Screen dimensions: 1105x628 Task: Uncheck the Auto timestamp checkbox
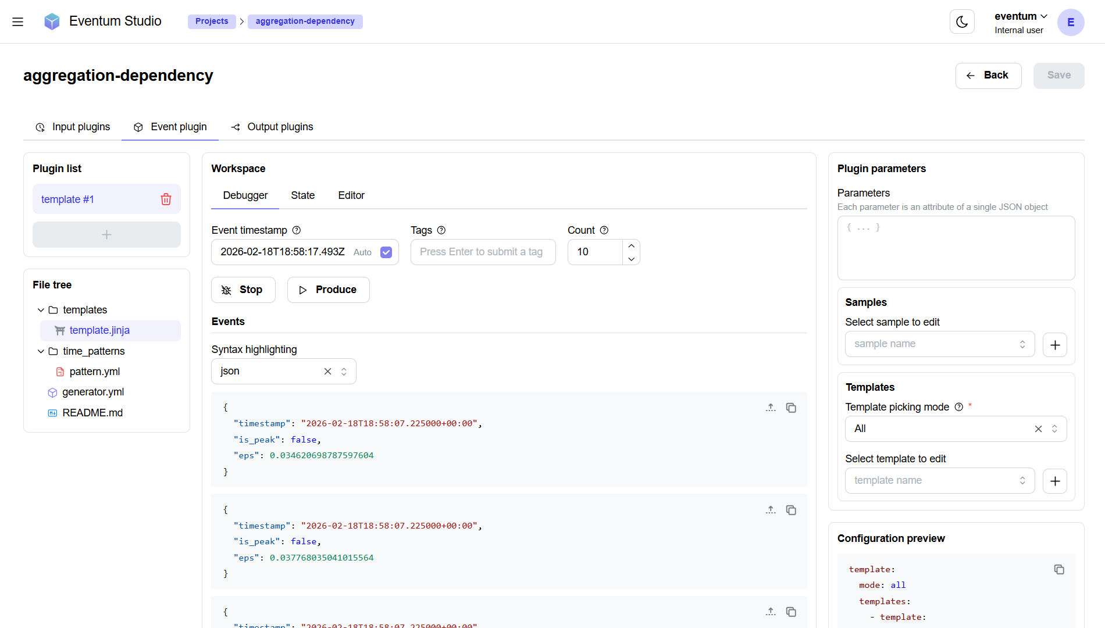(386, 252)
